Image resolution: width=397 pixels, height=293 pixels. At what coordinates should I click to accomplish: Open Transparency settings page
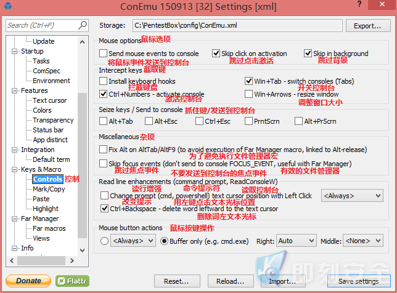click(x=53, y=120)
